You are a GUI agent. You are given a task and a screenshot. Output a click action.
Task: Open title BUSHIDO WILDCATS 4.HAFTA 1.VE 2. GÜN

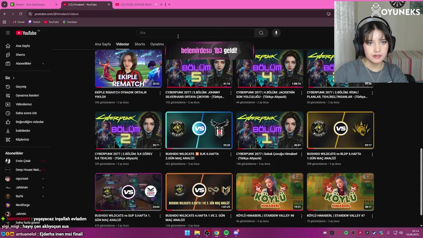[x=195, y=218]
